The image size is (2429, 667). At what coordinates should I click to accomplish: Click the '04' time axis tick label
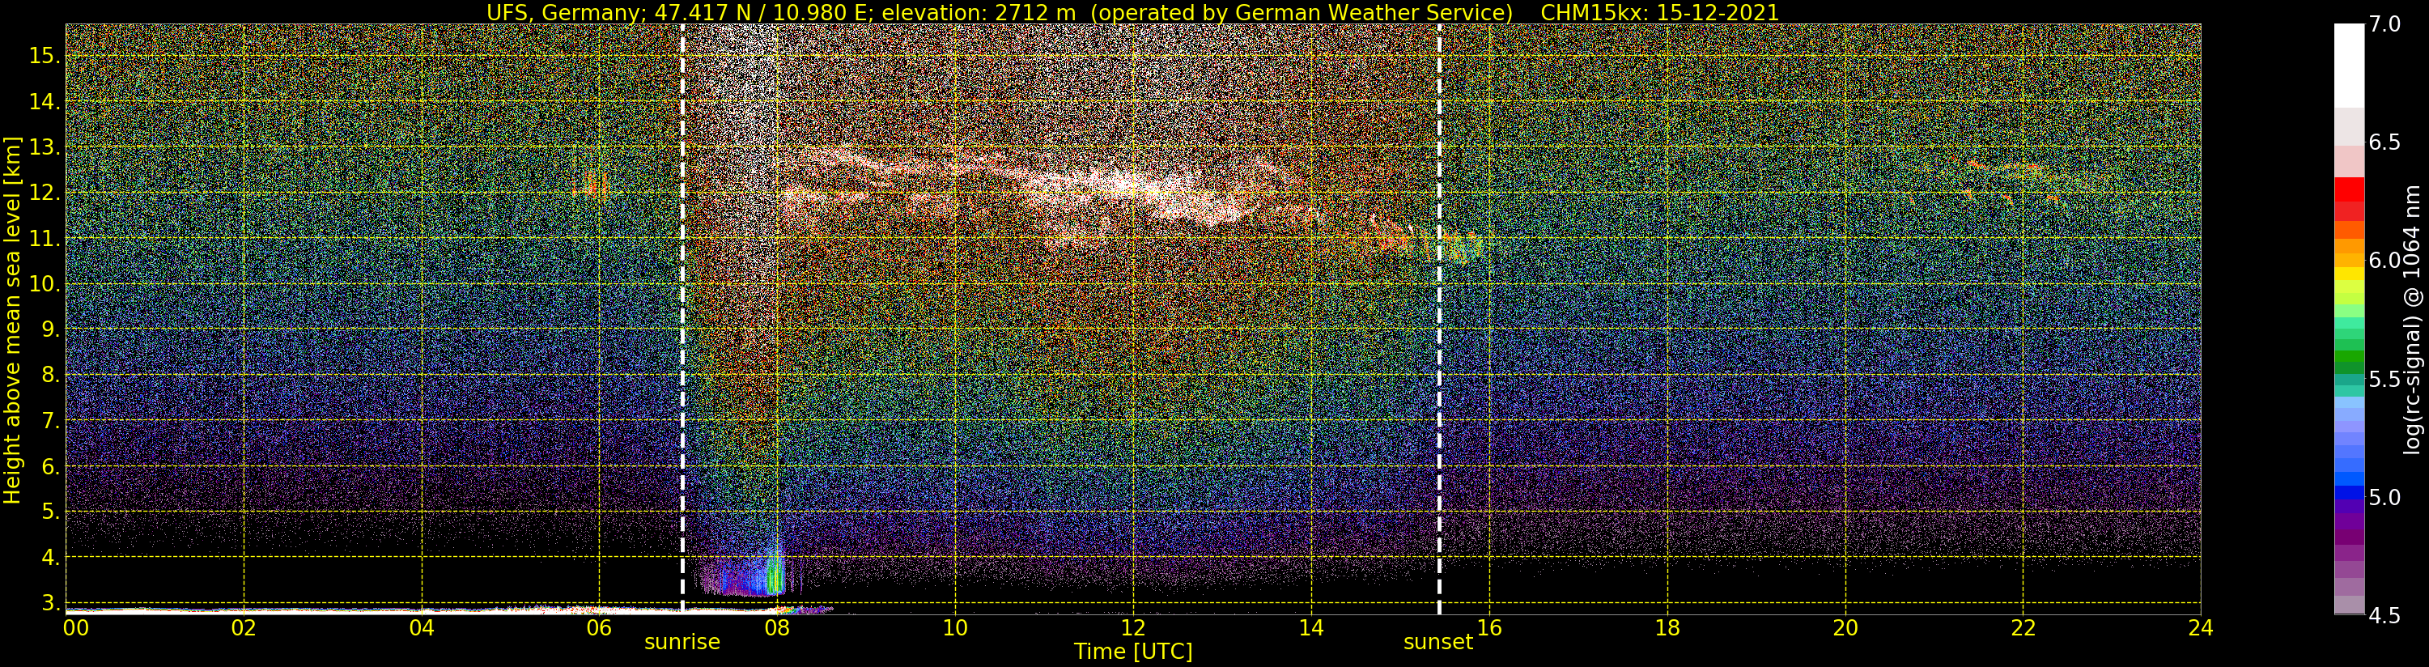(x=422, y=627)
